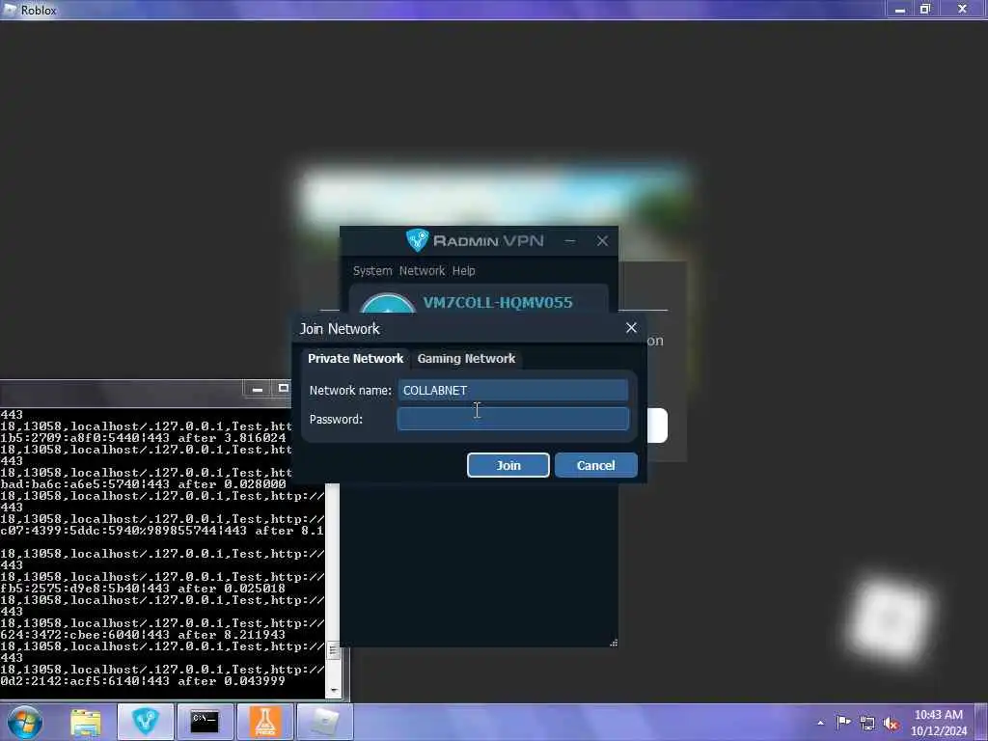Minimize the command prompt window

coord(257,389)
